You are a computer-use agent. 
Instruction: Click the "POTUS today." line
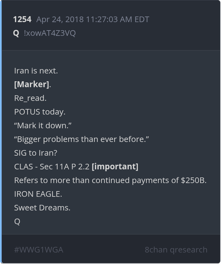40,112
